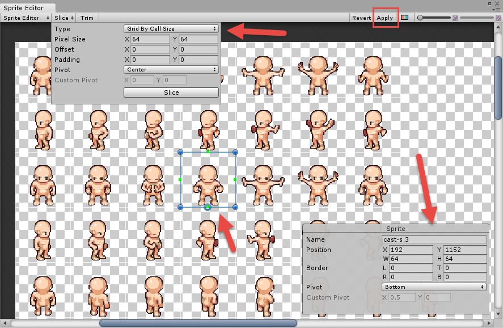
Task: Edit the sprite Width field
Action: (411, 258)
